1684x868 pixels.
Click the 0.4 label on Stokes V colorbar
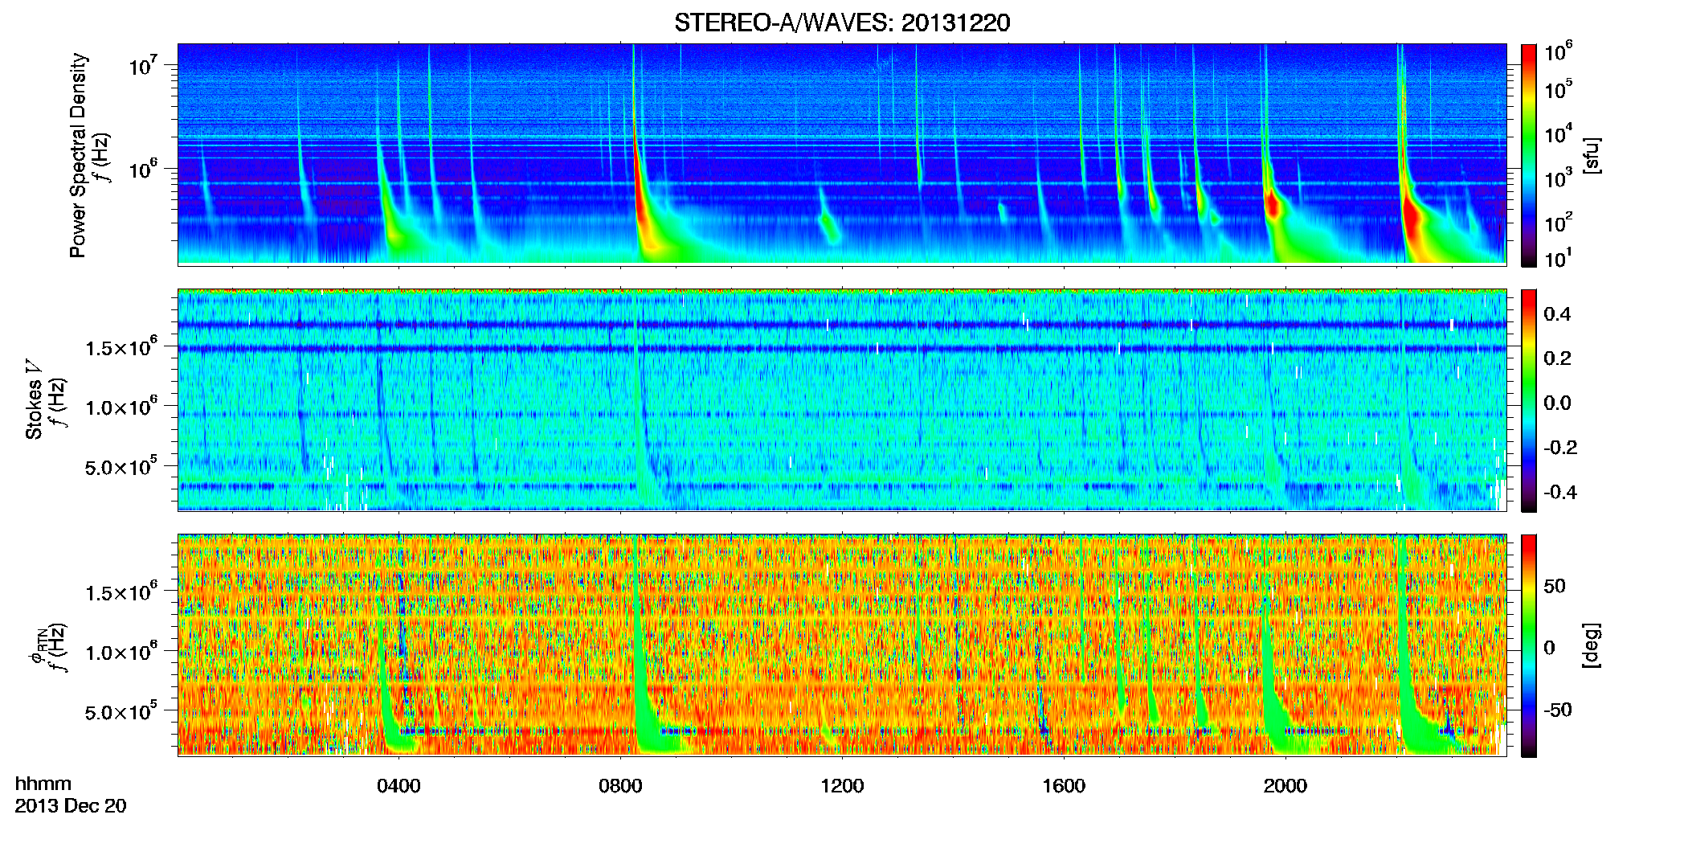click(x=1558, y=314)
